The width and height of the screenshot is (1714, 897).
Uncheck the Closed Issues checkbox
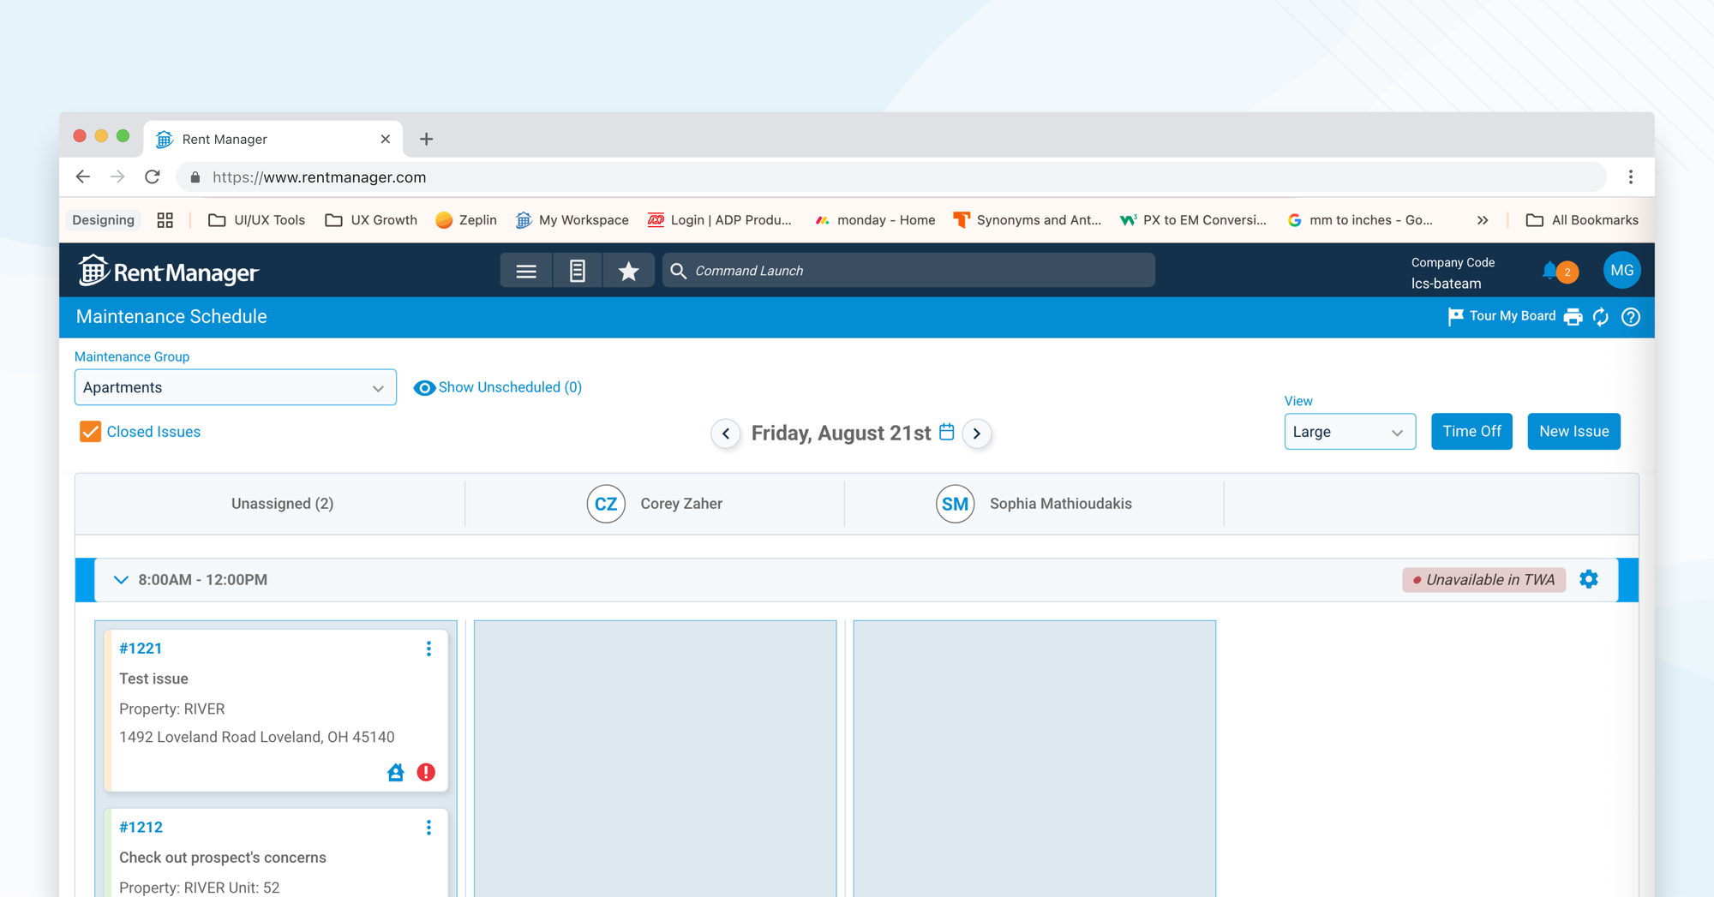[90, 432]
